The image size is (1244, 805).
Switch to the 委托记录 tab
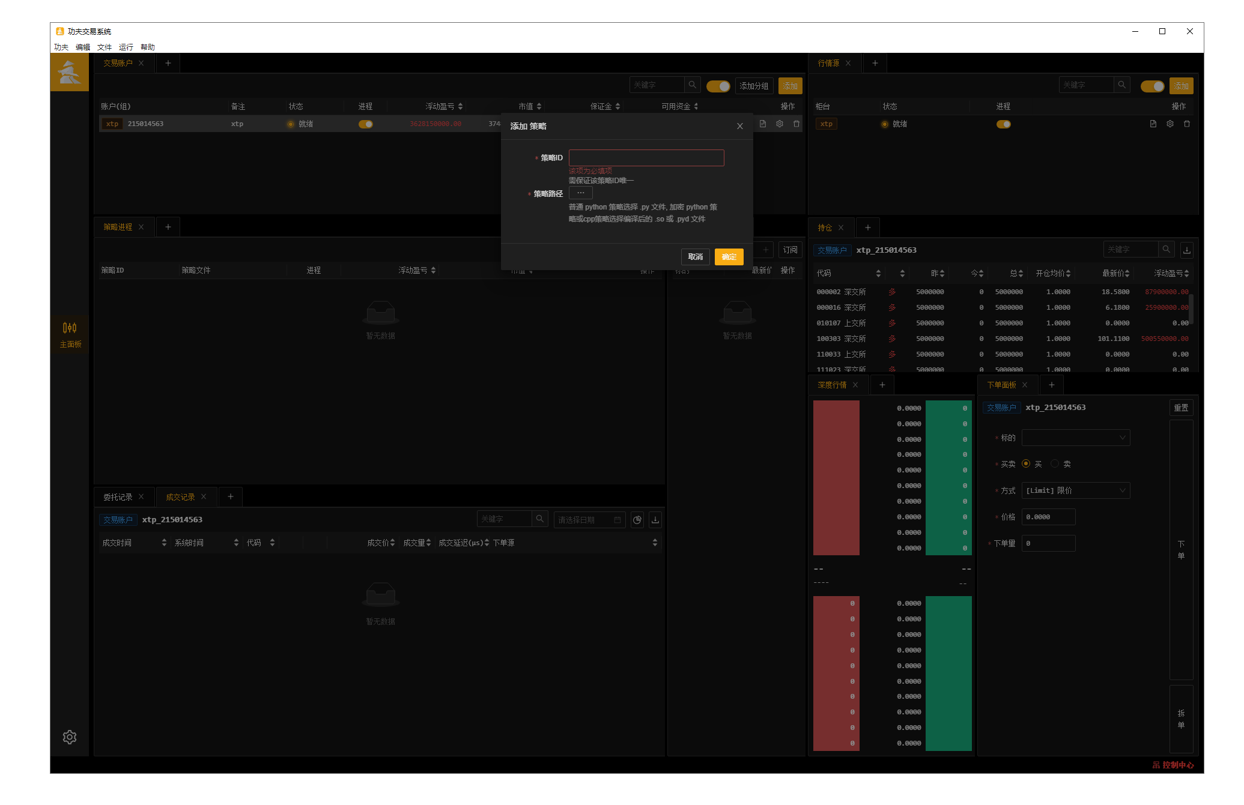pyautogui.click(x=118, y=497)
